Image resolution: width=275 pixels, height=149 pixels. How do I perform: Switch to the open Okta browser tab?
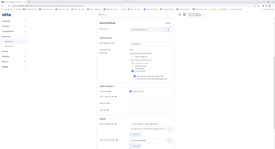14,2
